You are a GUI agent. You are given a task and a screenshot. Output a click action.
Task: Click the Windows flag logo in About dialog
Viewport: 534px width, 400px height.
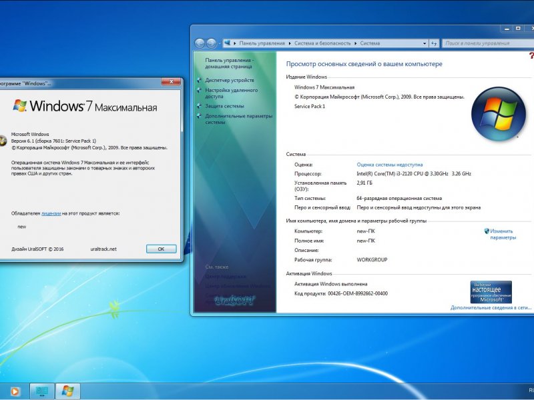click(x=20, y=105)
